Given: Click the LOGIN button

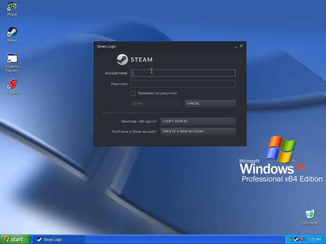Looking at the screenshot, I should coord(156,103).
